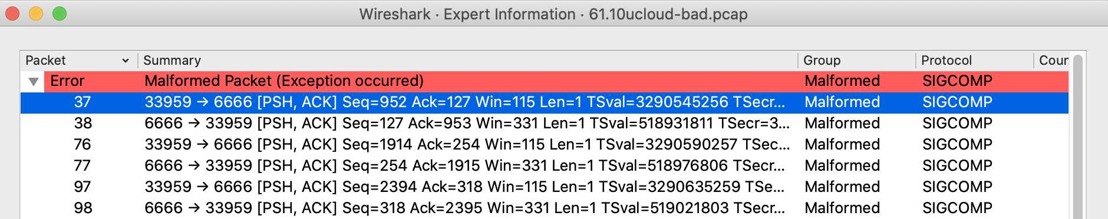The height and width of the screenshot is (219, 1108).
Task: Click the Count column header
Action: [1052, 60]
